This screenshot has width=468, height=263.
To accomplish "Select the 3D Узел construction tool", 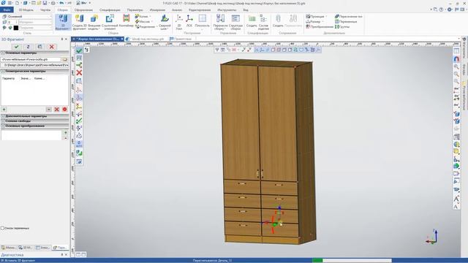I will 179,22.
